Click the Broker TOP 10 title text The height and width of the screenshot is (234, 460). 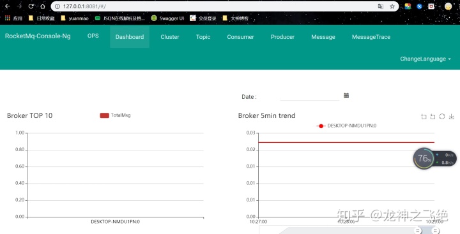[29, 115]
